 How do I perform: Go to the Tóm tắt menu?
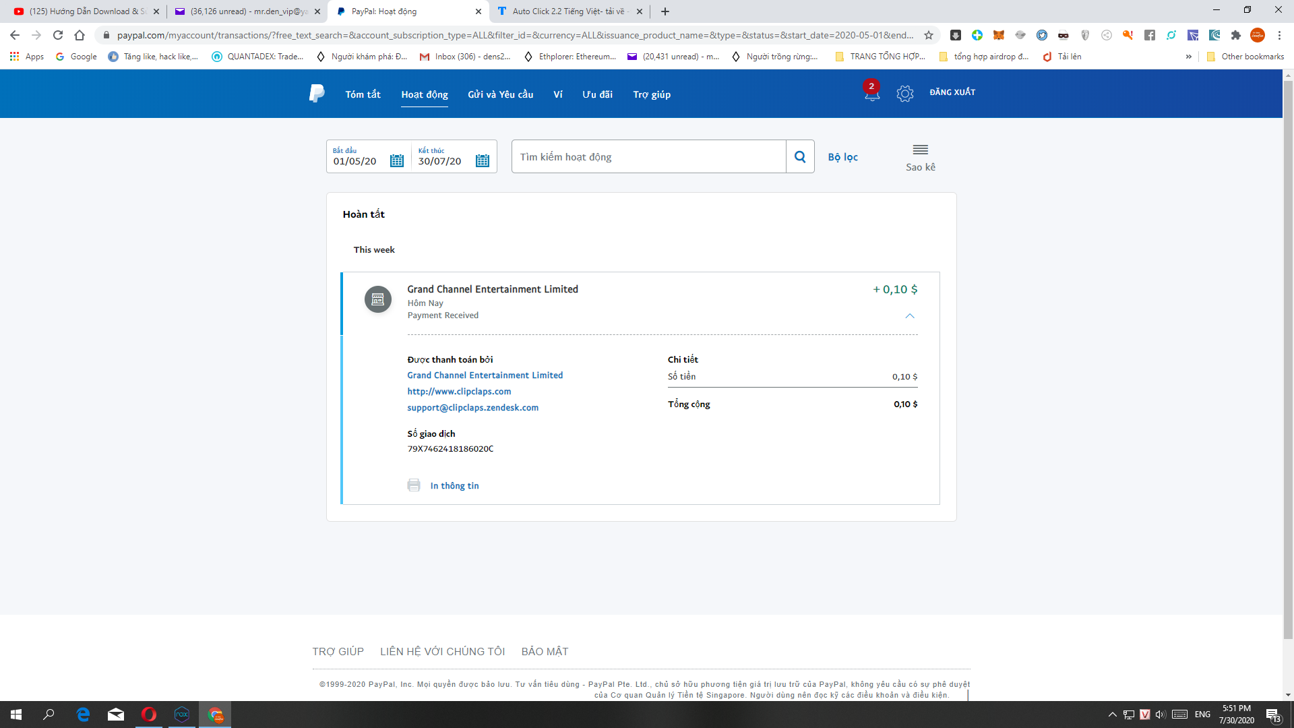[x=363, y=94]
